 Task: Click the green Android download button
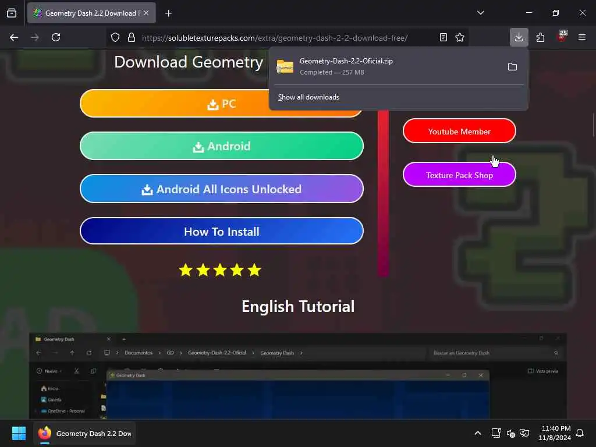(x=222, y=146)
